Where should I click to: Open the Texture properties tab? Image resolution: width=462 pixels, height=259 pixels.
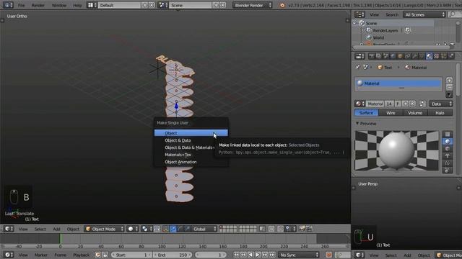(x=436, y=56)
